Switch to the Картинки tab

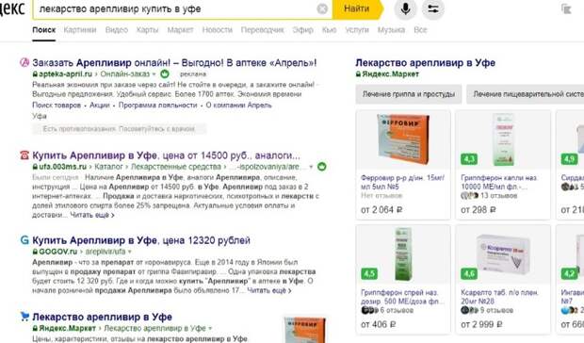coord(80,30)
